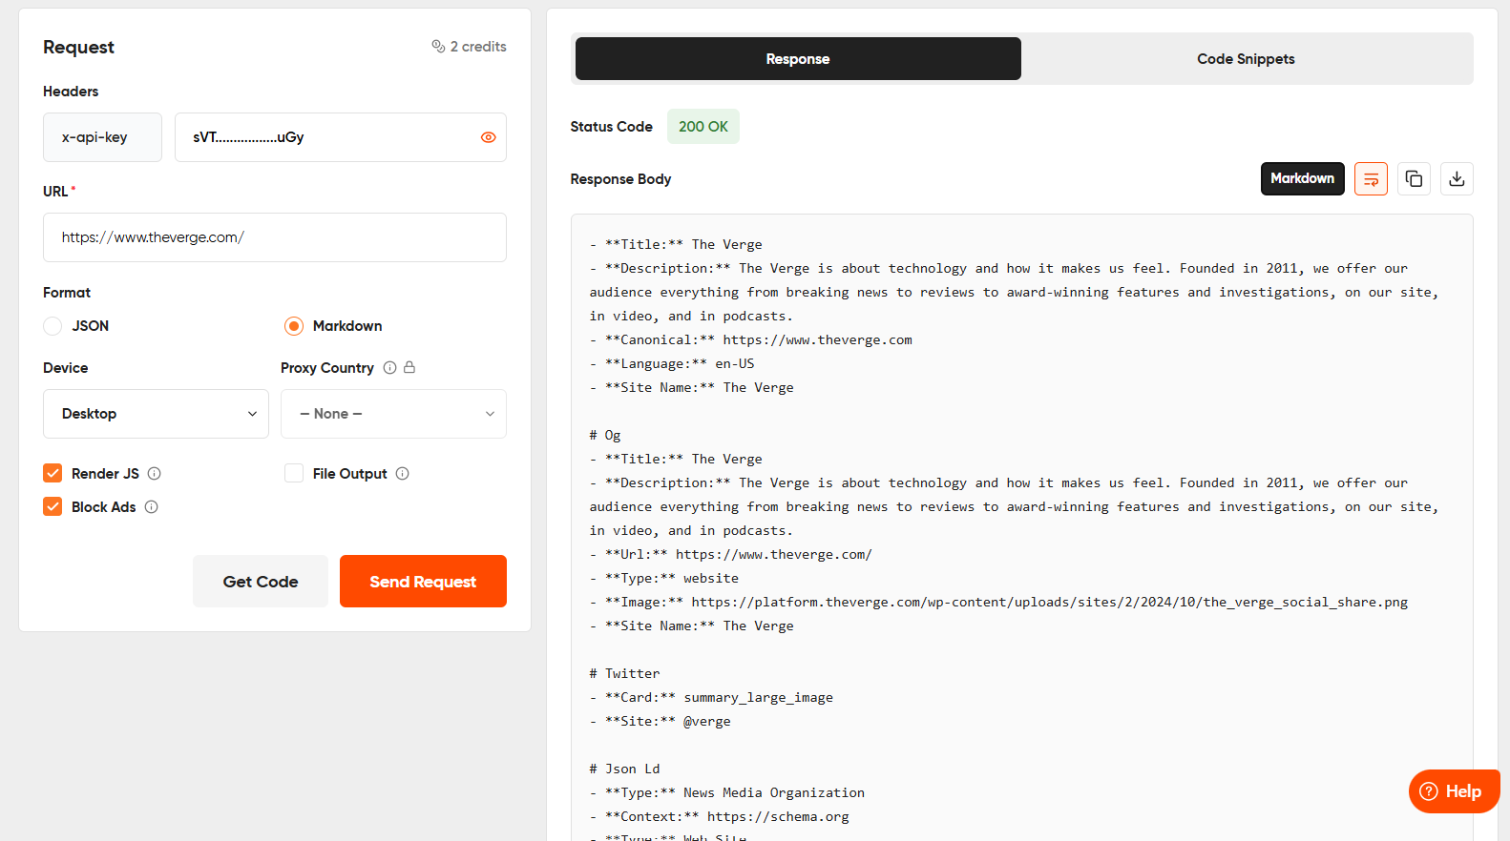Click the x-api-key header name field
Screen dimensions: 1510x841
(102, 137)
